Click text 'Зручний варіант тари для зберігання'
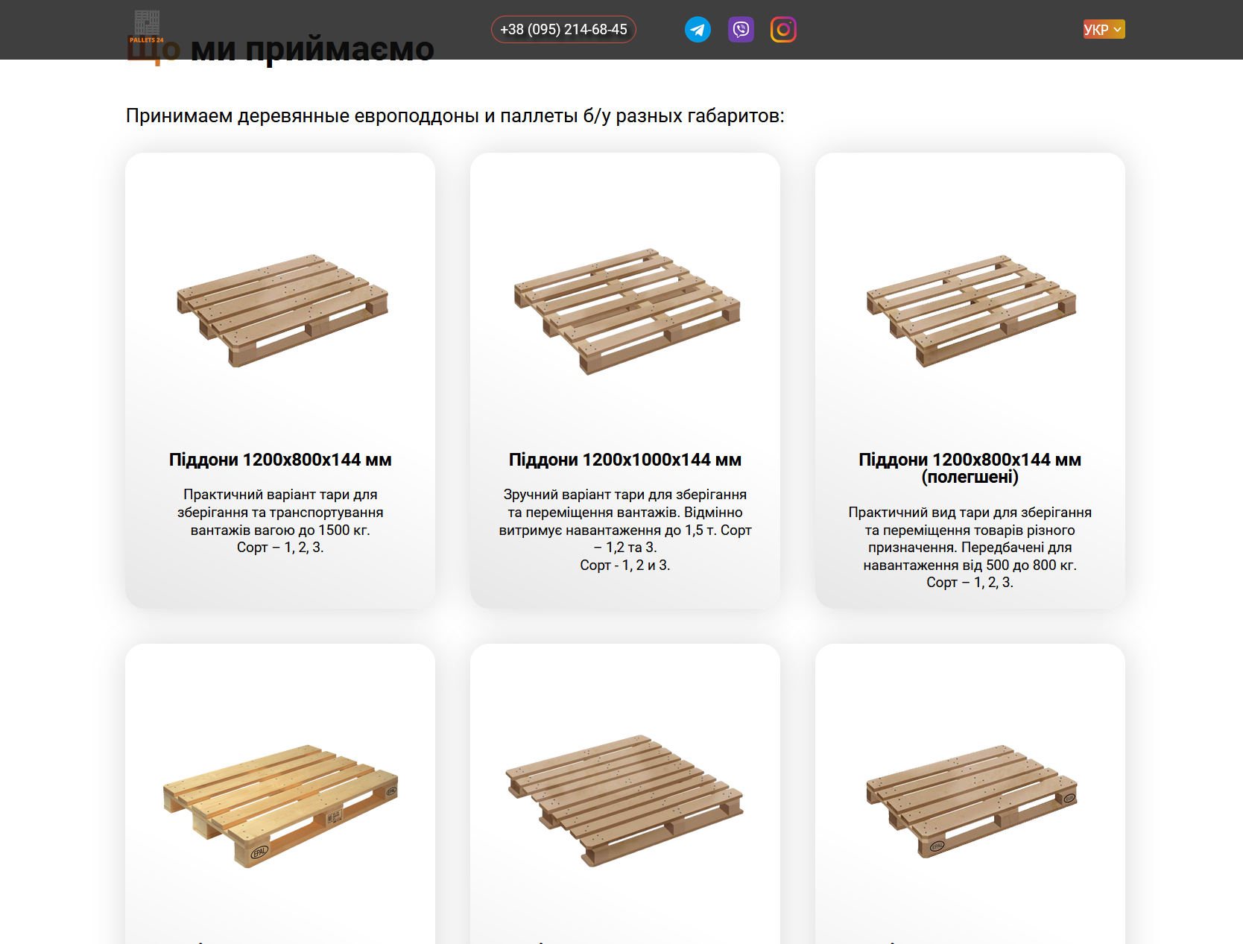1243x944 pixels. pos(625,495)
